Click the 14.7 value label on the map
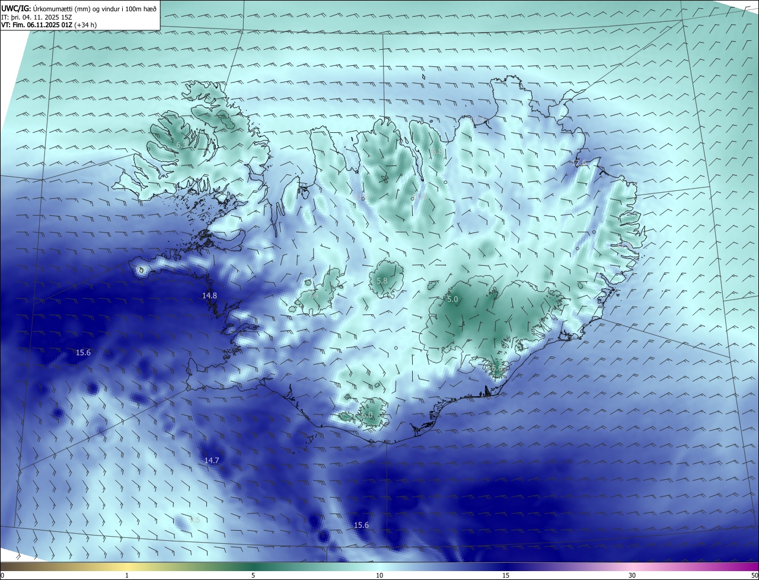 212,460
